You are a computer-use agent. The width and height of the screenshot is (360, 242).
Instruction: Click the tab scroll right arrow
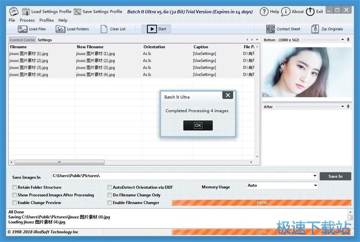[252, 40]
